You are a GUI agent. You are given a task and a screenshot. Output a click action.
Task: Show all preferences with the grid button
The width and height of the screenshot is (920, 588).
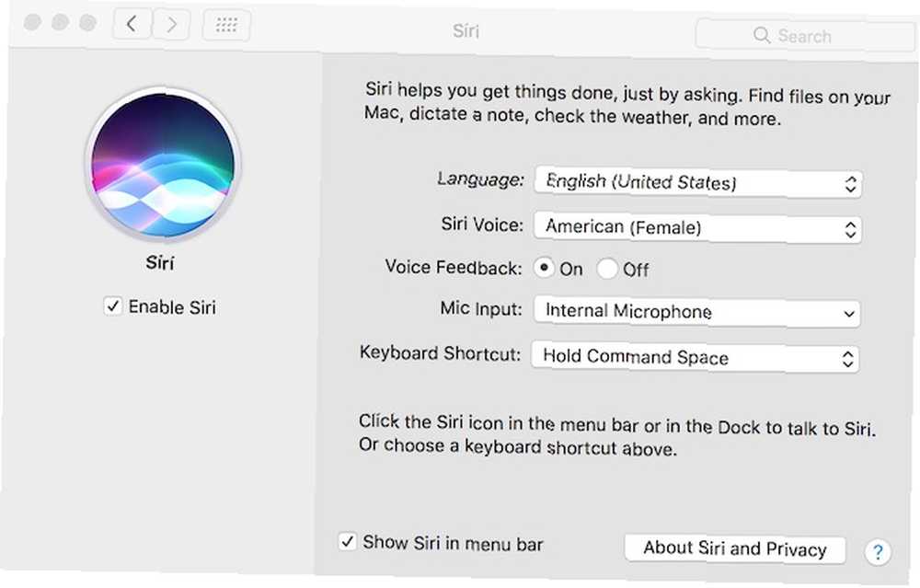click(226, 25)
